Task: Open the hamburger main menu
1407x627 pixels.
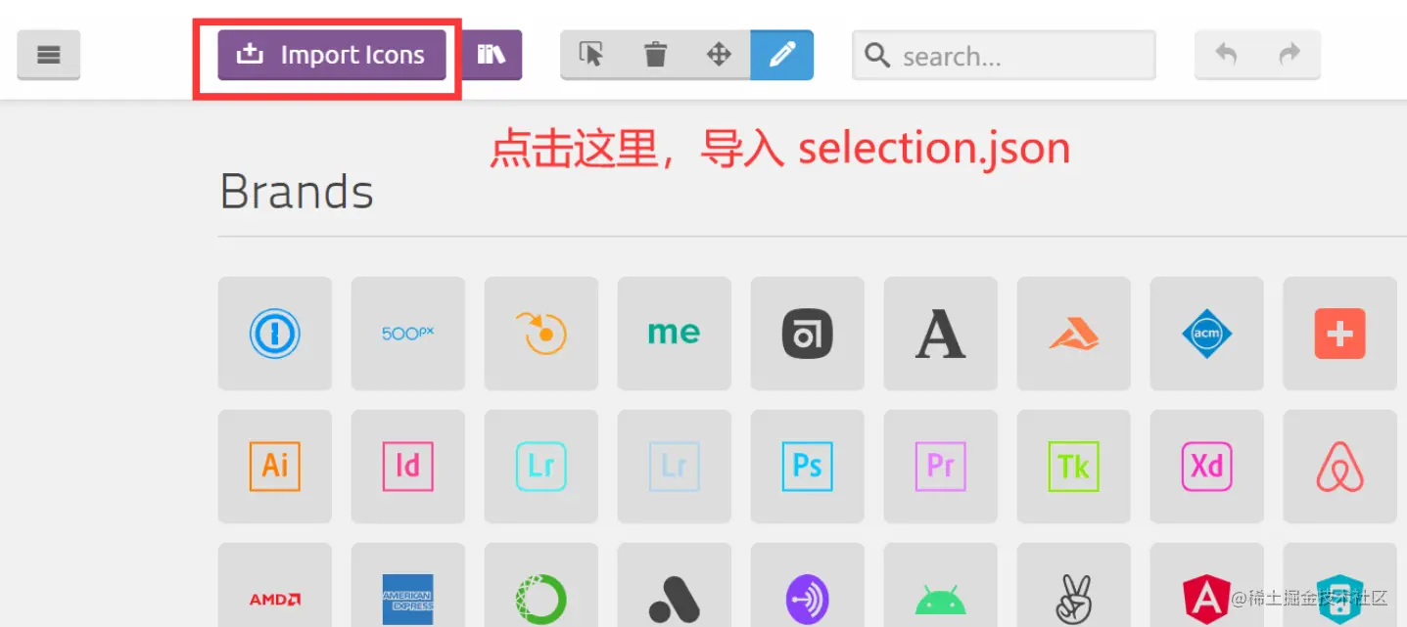Action: pyautogui.click(x=49, y=55)
